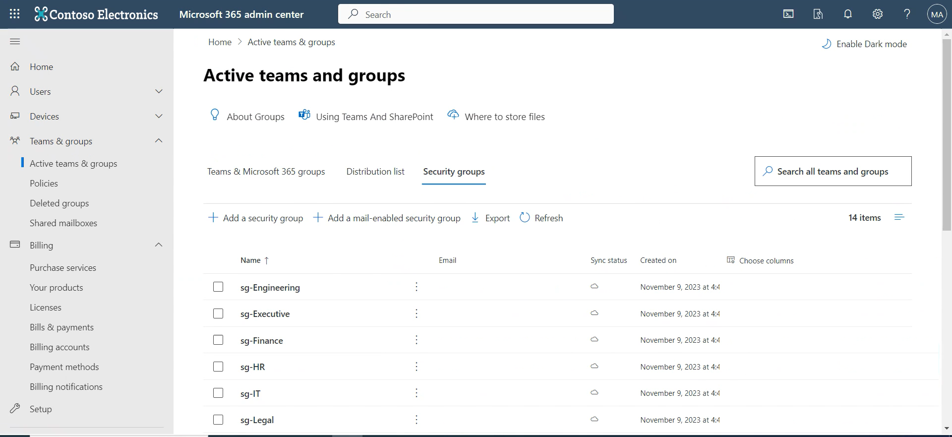Expand the Devices menu chevron
Image resolution: width=952 pixels, height=437 pixels.
click(x=159, y=116)
